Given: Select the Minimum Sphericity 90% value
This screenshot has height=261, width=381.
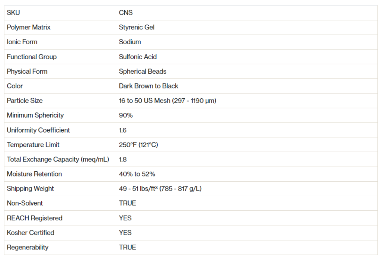Looking at the screenshot, I should point(126,115).
